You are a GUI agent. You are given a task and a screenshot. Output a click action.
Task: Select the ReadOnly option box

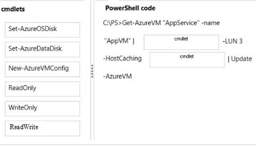(42, 88)
